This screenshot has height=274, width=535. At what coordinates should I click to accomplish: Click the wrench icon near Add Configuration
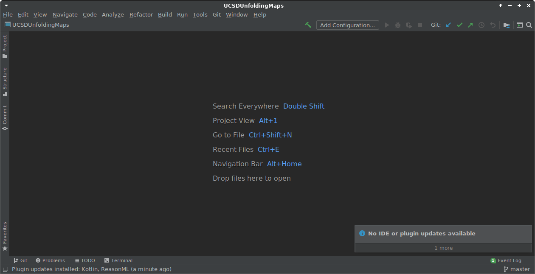point(308,25)
